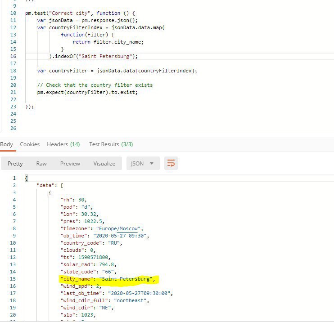Click the "ts": 1590571800 response line
Screen dimensions: 334x322
pyautogui.click(x=86, y=258)
